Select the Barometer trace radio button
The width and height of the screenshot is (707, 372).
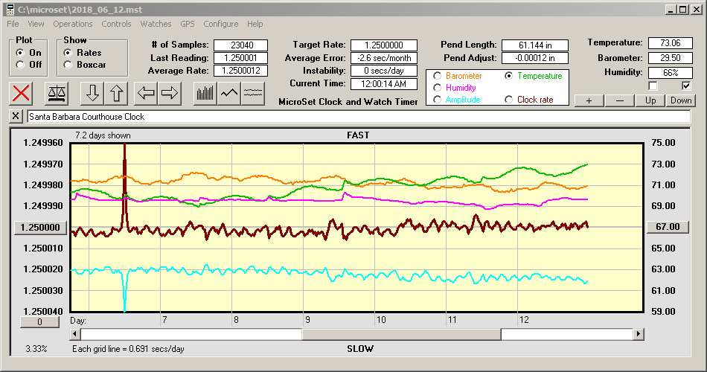[x=437, y=76]
